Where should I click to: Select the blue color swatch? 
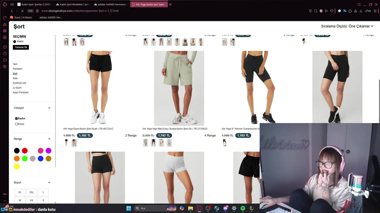pos(41,159)
